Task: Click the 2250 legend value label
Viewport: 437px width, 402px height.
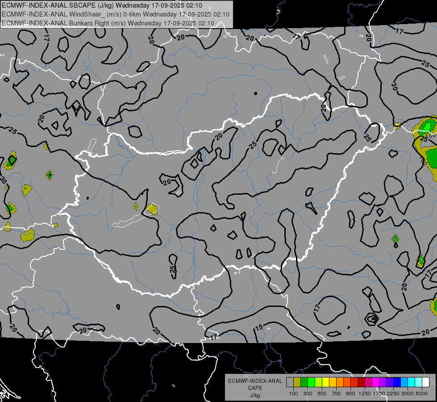Action: point(393,394)
